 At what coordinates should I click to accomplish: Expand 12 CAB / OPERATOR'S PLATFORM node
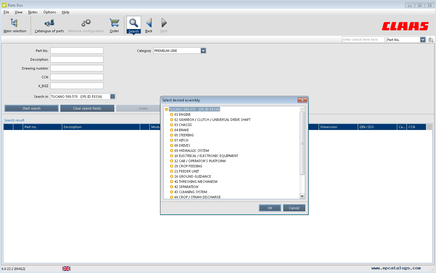click(172, 161)
